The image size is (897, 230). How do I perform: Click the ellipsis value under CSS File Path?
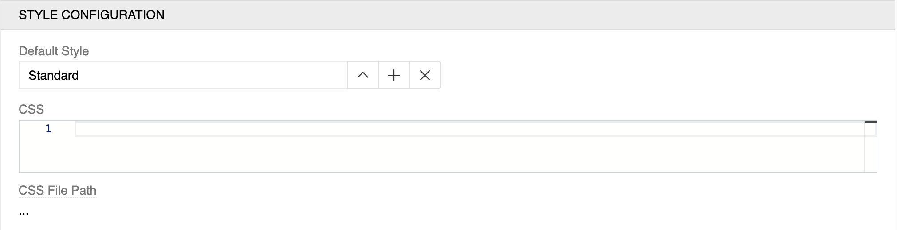pyautogui.click(x=24, y=212)
